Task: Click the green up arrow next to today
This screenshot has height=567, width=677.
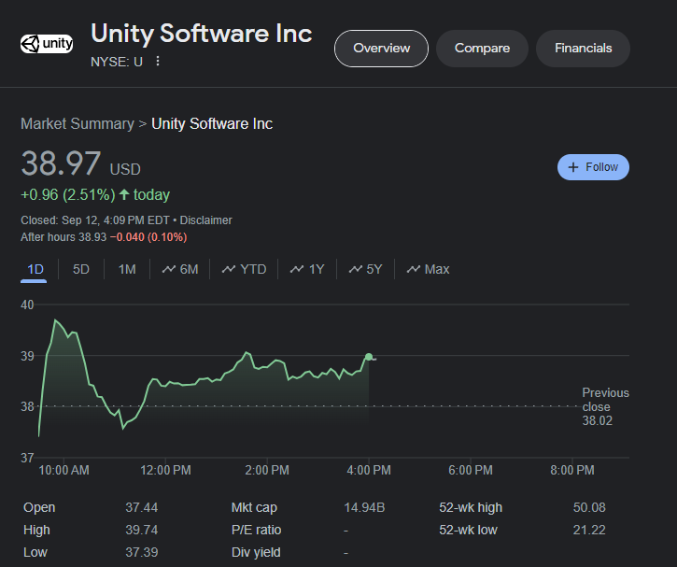Action: (124, 194)
